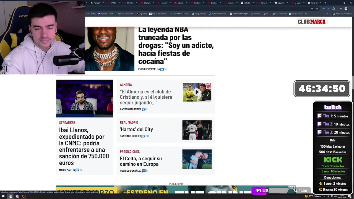Open the 'alangulotv.blog' bookmark

(x=199, y=14)
